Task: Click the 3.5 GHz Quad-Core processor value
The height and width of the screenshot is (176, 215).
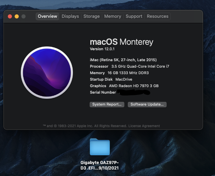Action: [140, 66]
